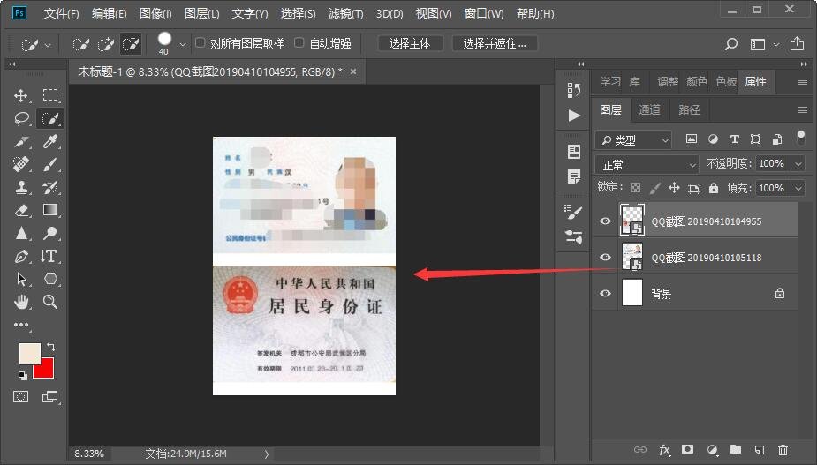Click the 选择并遮住 button
817x465 pixels.
tap(495, 44)
